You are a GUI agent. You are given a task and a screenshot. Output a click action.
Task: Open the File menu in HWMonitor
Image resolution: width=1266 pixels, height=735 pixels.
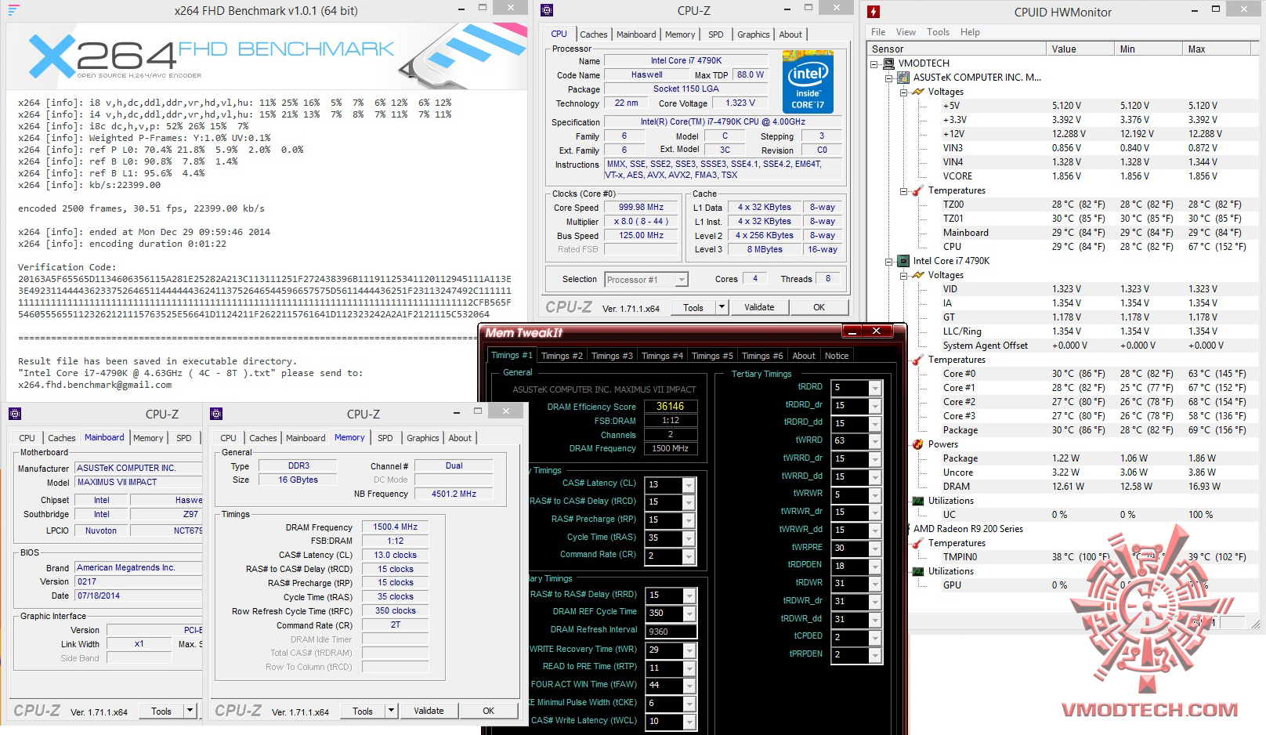(878, 32)
